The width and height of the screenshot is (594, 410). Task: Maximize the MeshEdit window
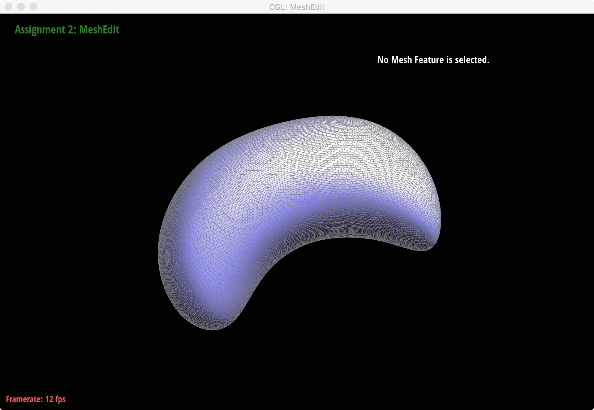click(33, 7)
